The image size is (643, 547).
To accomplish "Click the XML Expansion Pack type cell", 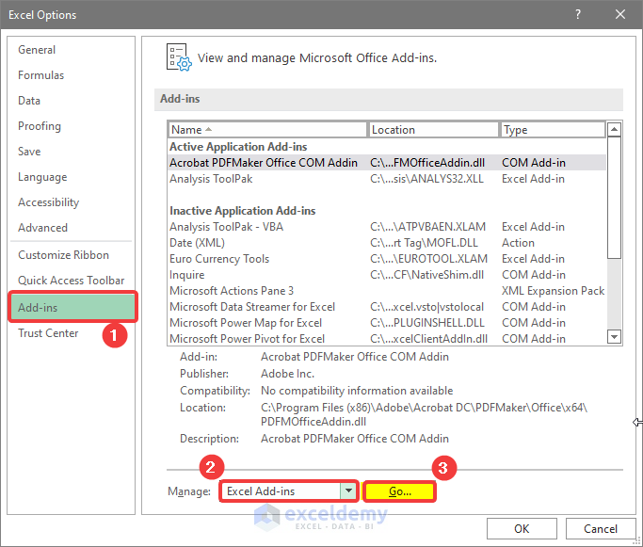I will pyautogui.click(x=553, y=291).
